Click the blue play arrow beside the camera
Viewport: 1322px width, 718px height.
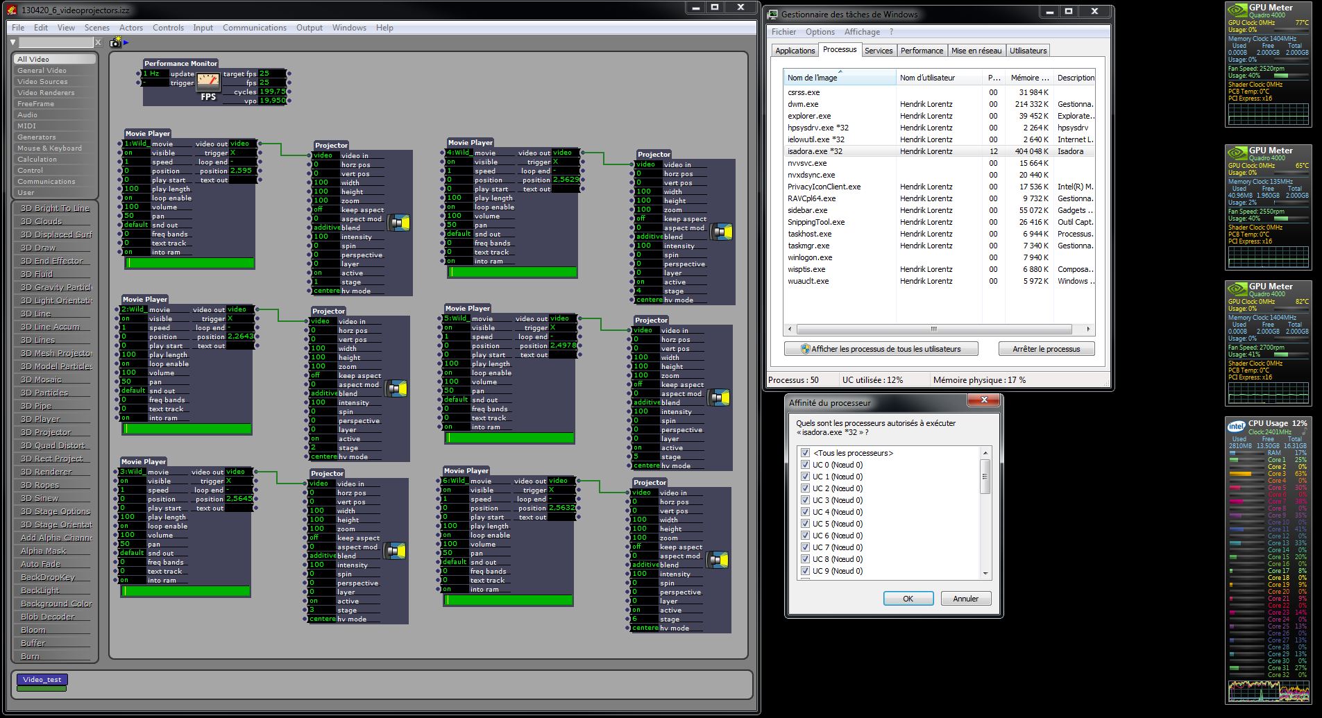(126, 42)
